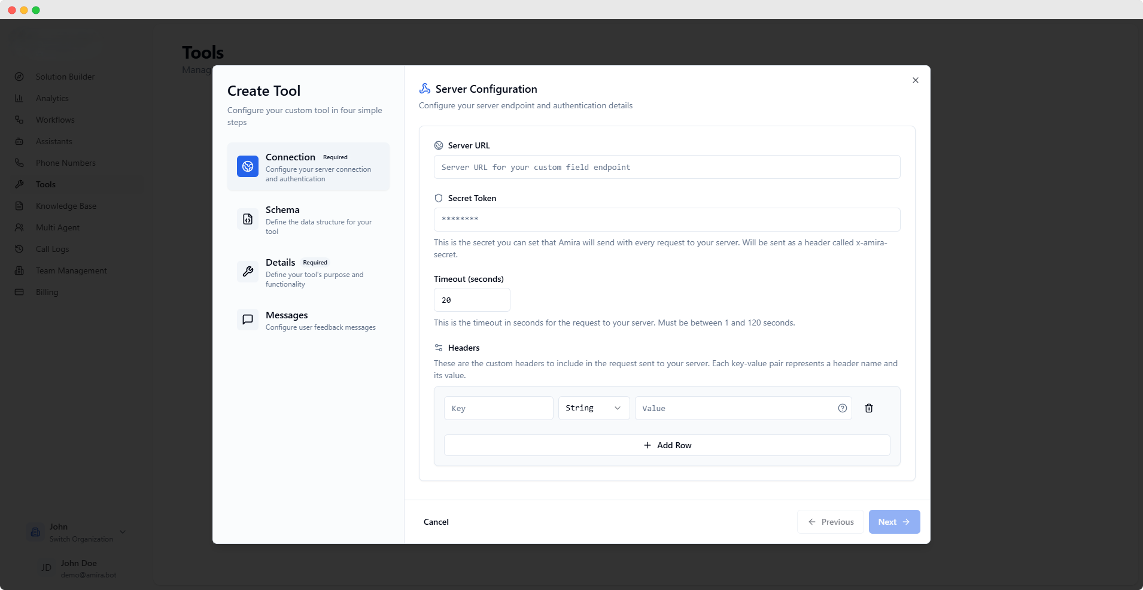Open the Knowledge Base sidebar item
The height and width of the screenshot is (590, 1143).
click(x=66, y=206)
